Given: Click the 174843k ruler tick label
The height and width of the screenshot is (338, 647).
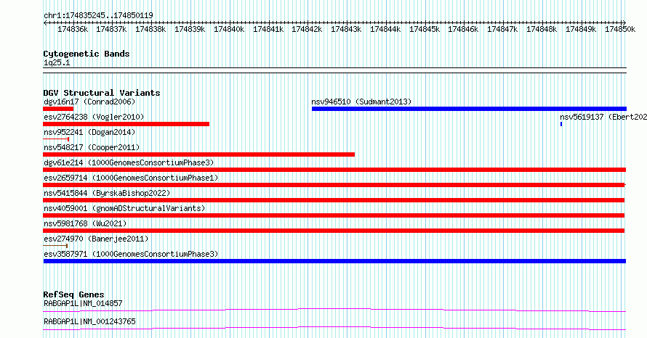Looking at the screenshot, I should (x=346, y=29).
